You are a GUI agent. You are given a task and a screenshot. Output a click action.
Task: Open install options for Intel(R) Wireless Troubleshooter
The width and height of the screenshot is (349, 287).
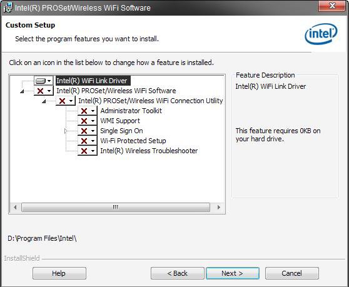88,151
